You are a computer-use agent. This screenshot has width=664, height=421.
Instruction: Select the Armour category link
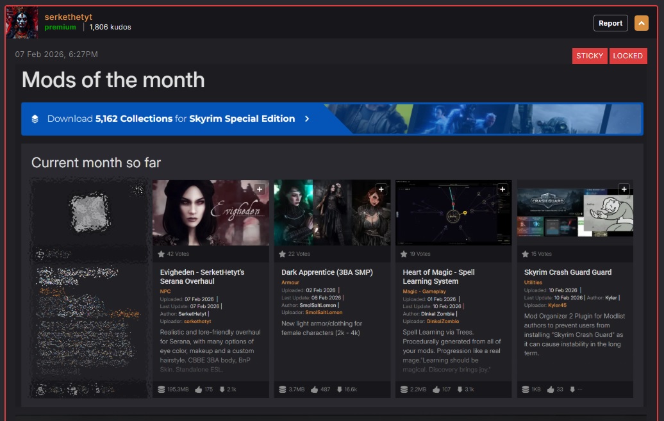tap(290, 283)
